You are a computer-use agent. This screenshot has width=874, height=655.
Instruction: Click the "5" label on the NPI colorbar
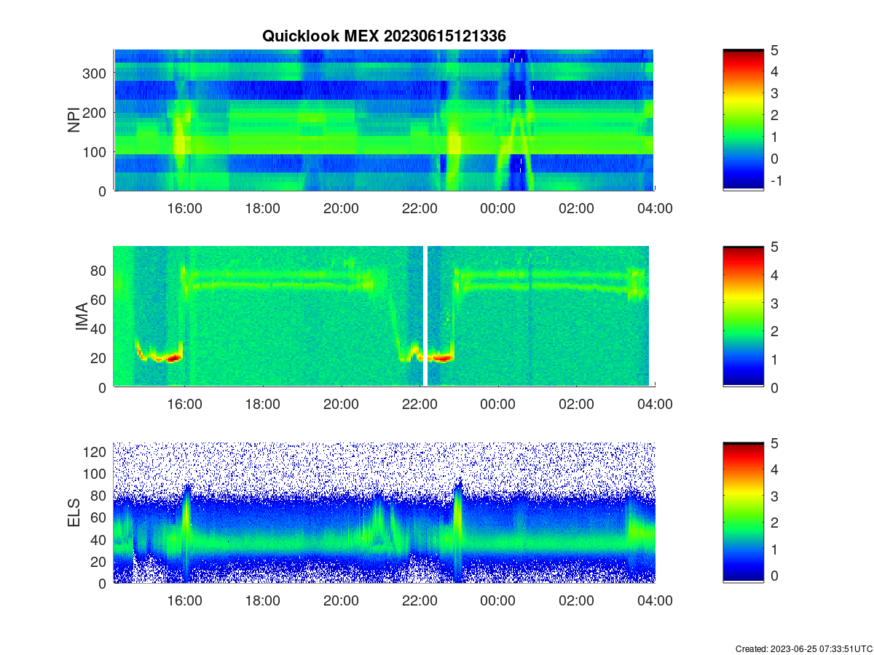[776, 50]
